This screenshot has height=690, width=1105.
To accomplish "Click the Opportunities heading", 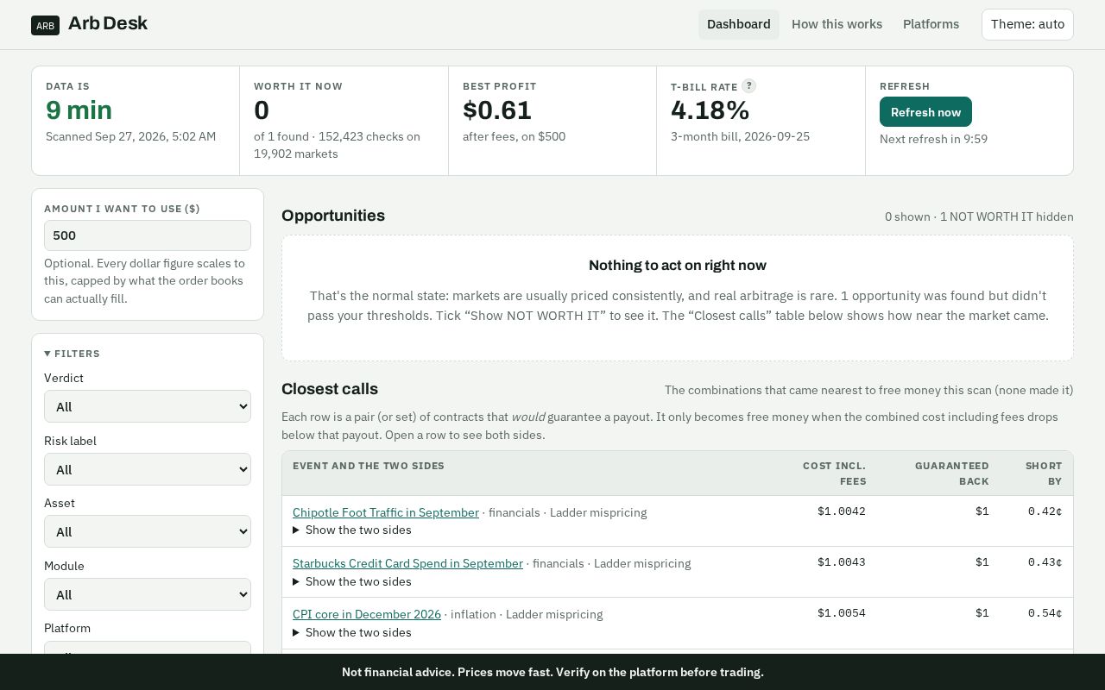I will pyautogui.click(x=333, y=216).
